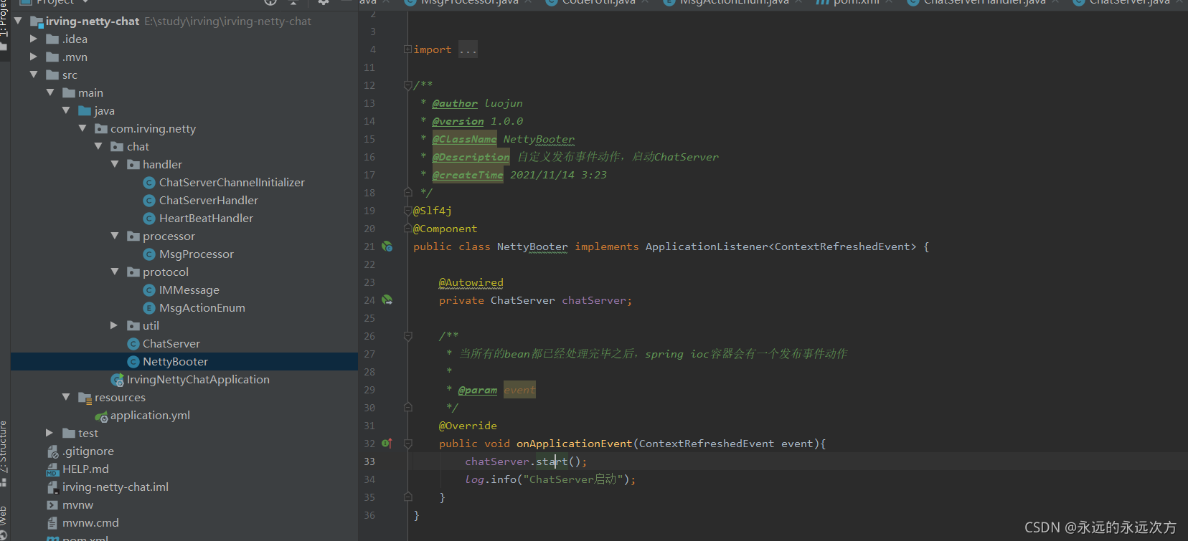Click the ChatServerChannelInitializer class icon
The height and width of the screenshot is (541, 1188).
(x=149, y=183)
